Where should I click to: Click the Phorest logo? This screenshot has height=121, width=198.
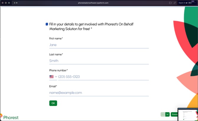coord(9,117)
